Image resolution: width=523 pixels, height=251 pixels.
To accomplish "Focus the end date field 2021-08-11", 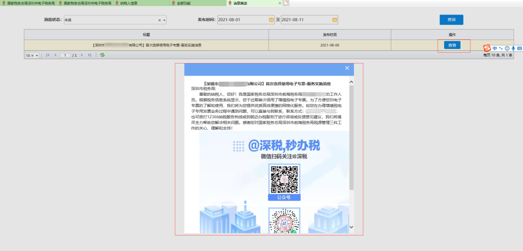I will coord(306,20).
